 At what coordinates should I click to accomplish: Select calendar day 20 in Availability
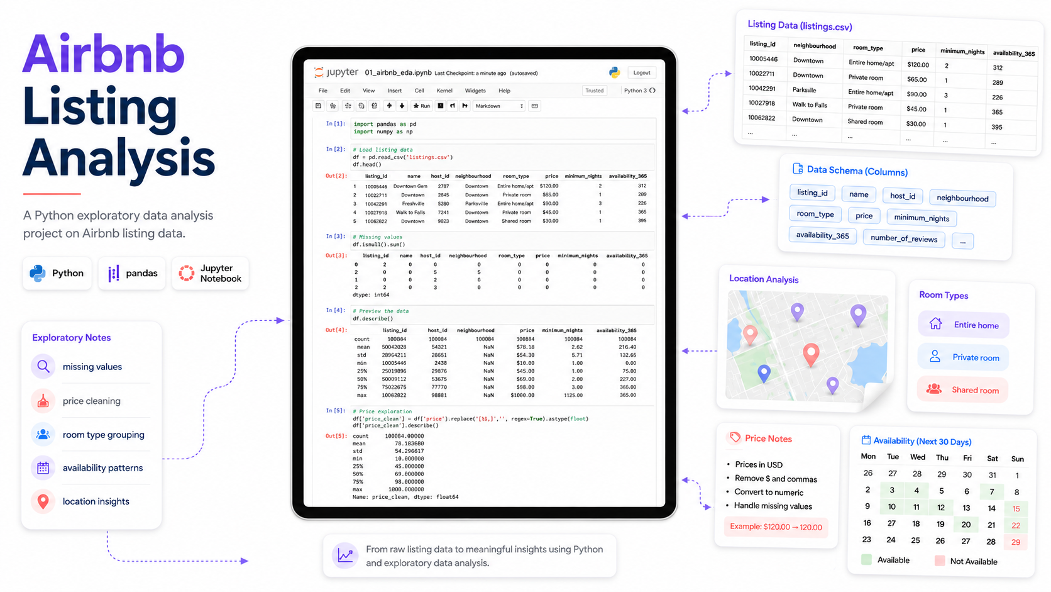pyautogui.click(x=966, y=525)
